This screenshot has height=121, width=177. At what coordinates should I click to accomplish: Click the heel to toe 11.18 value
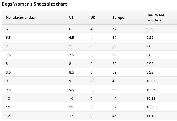(151, 116)
